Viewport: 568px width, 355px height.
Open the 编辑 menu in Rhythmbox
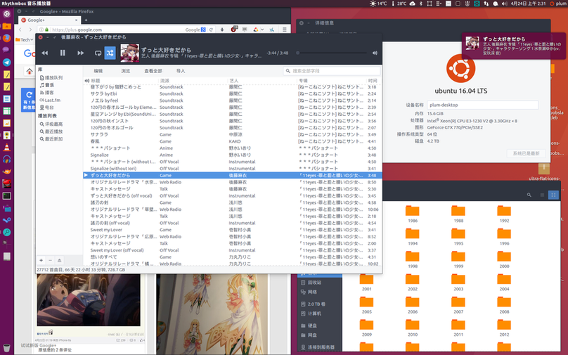pyautogui.click(x=98, y=71)
